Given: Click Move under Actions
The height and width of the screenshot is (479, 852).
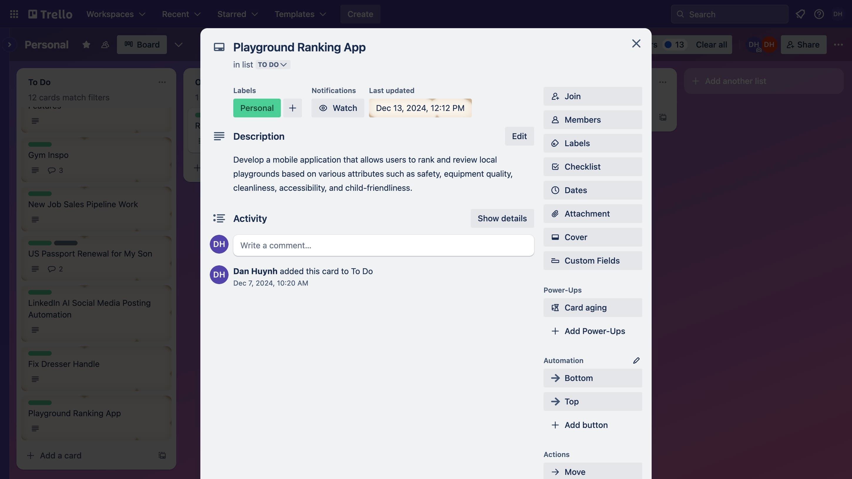Looking at the screenshot, I should click(x=593, y=471).
